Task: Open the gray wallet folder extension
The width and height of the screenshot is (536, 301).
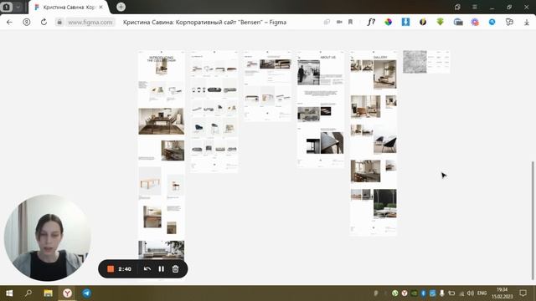Action: coord(458,23)
